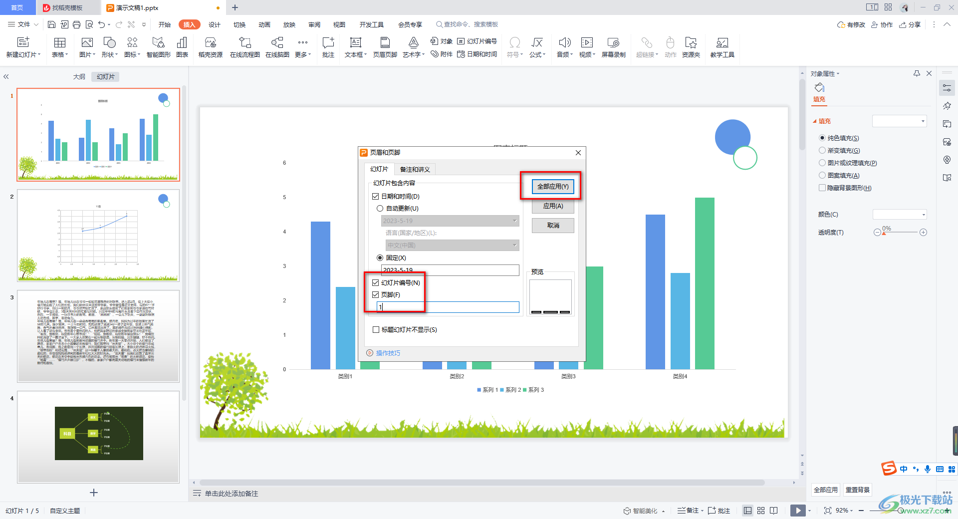Collapse the 填充 section triangle

[x=815, y=121]
